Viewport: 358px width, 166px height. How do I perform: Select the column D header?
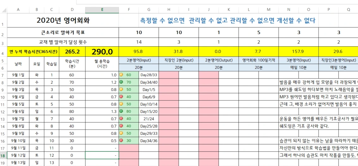pos(72,10)
